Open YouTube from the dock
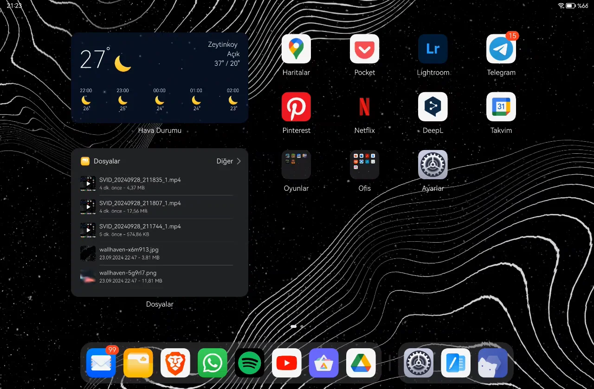This screenshot has height=389, width=594. 287,363
